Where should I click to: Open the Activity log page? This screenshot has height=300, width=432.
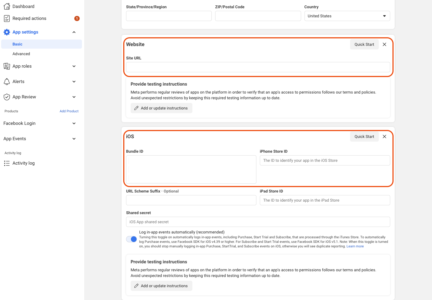click(24, 163)
